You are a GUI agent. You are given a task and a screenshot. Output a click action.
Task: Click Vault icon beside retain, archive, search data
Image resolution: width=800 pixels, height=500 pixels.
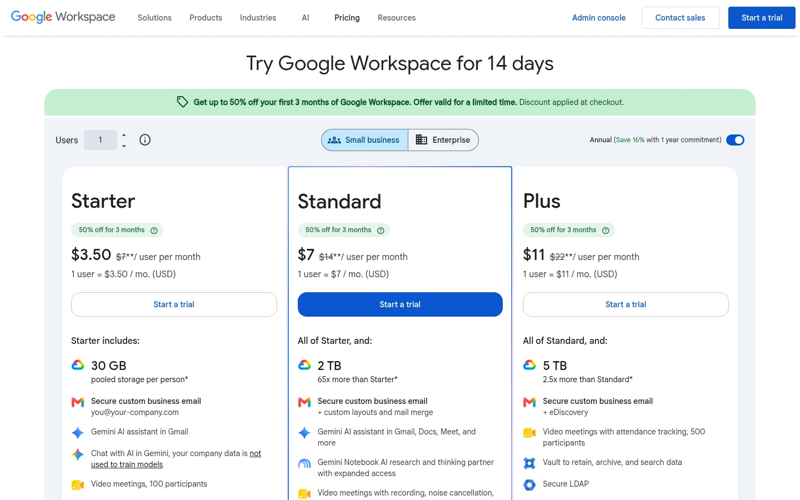click(529, 463)
